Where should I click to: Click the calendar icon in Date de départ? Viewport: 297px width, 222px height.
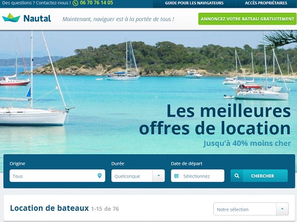[x=176, y=176]
